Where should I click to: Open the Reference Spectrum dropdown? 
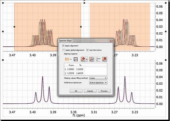coord(98,83)
